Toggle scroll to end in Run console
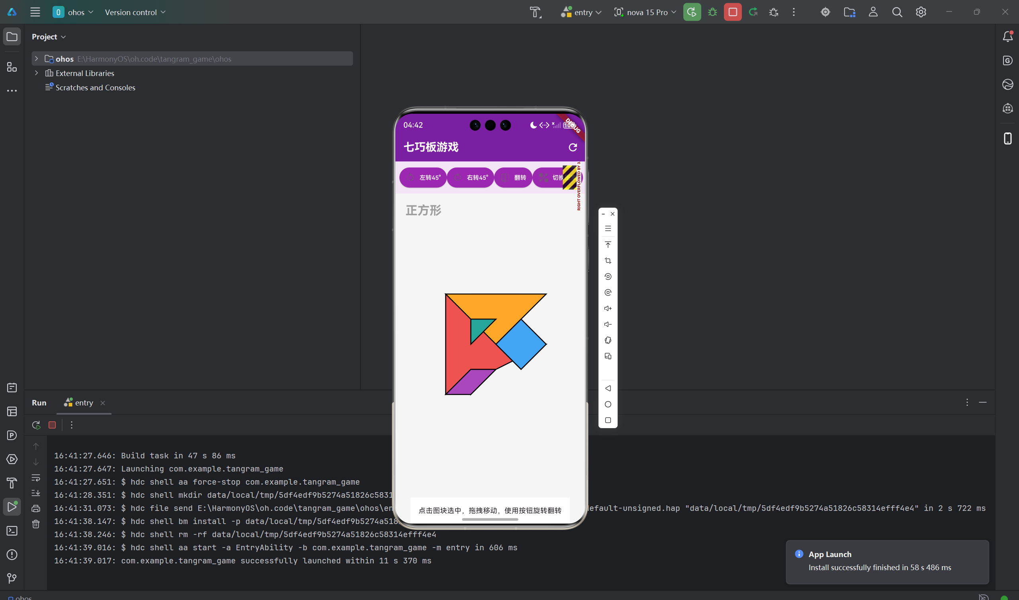This screenshot has width=1019, height=600. coord(36,493)
